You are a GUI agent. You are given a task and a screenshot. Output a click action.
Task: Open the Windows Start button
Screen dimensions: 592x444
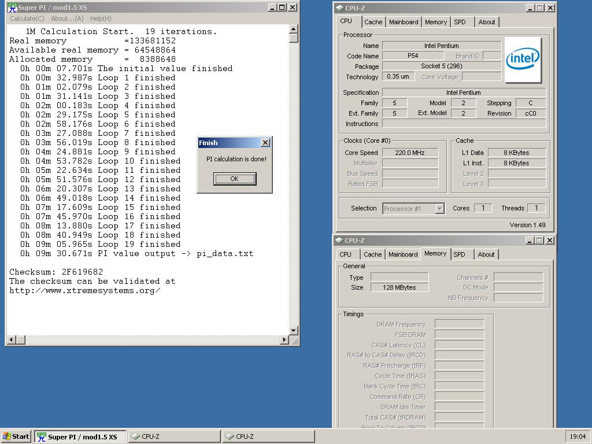(x=16, y=436)
